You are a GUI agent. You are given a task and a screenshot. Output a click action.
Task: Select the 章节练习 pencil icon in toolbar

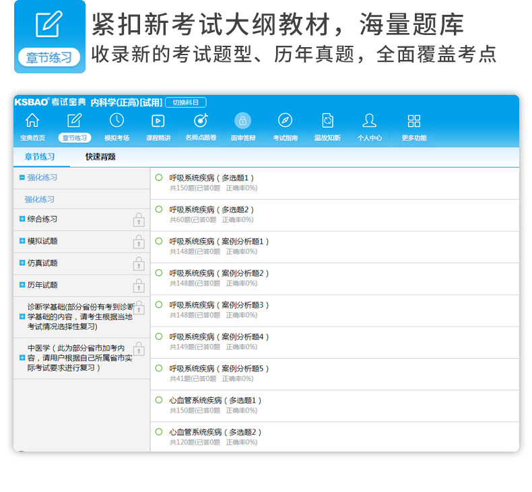pos(74,120)
